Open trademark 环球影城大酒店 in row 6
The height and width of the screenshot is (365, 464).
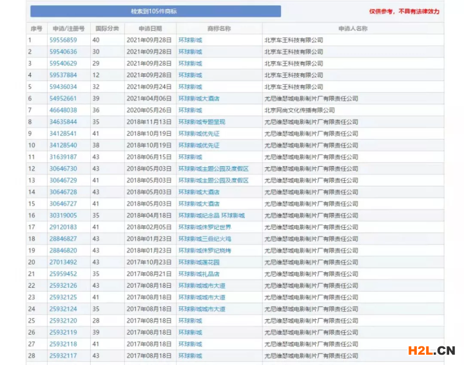(x=199, y=98)
